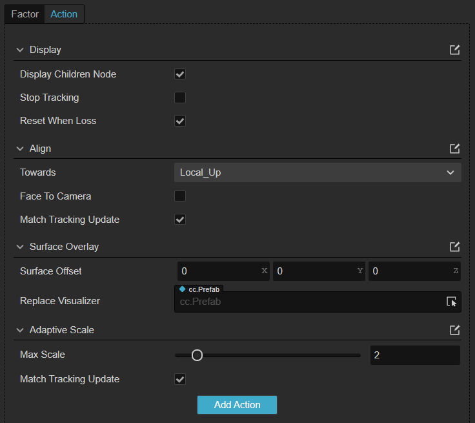Viewport: 475px width, 423px height.
Task: Open external link icon in Display section
Action: tap(454, 50)
